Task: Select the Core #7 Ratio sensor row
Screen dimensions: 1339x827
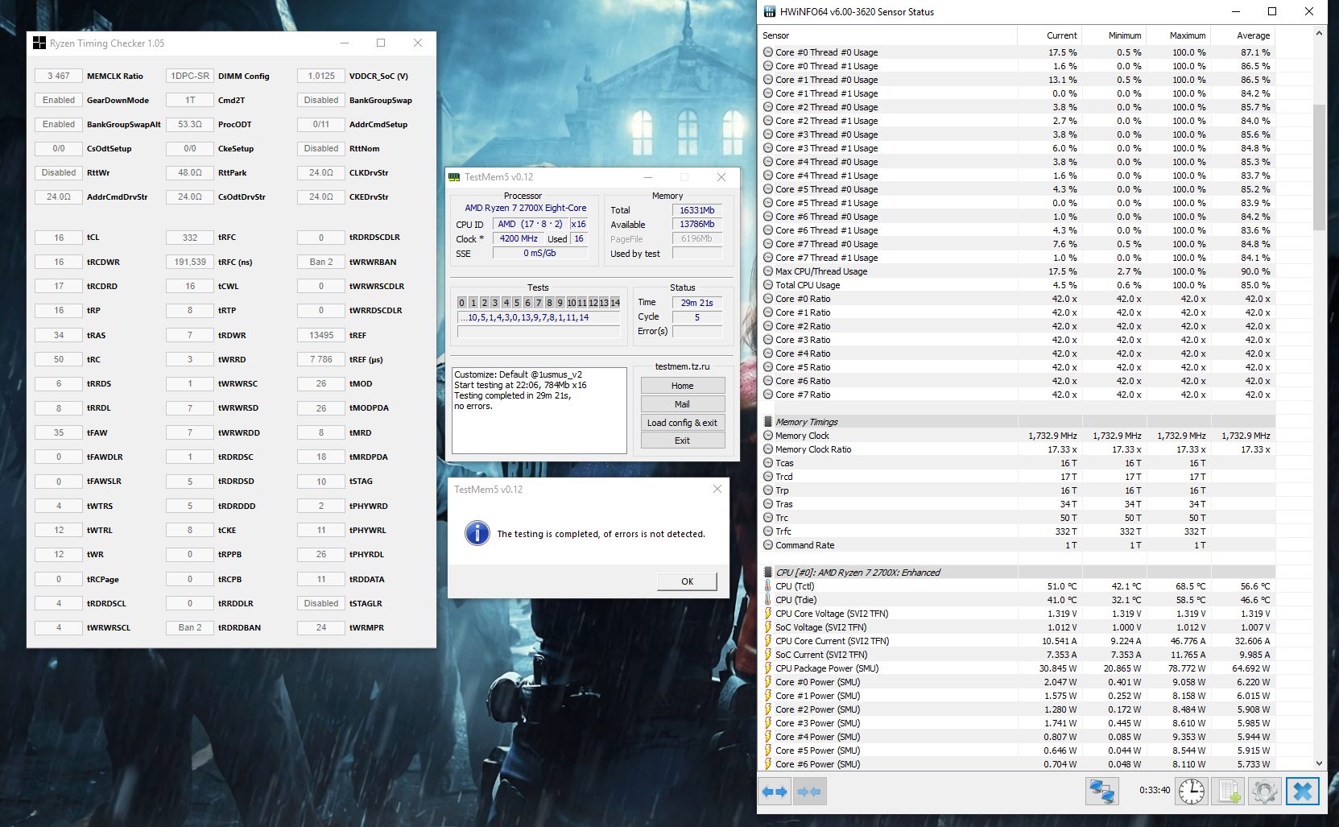Action: (1018, 395)
